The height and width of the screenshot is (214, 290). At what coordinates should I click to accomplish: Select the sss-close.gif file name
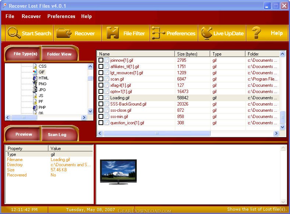coord(121,110)
